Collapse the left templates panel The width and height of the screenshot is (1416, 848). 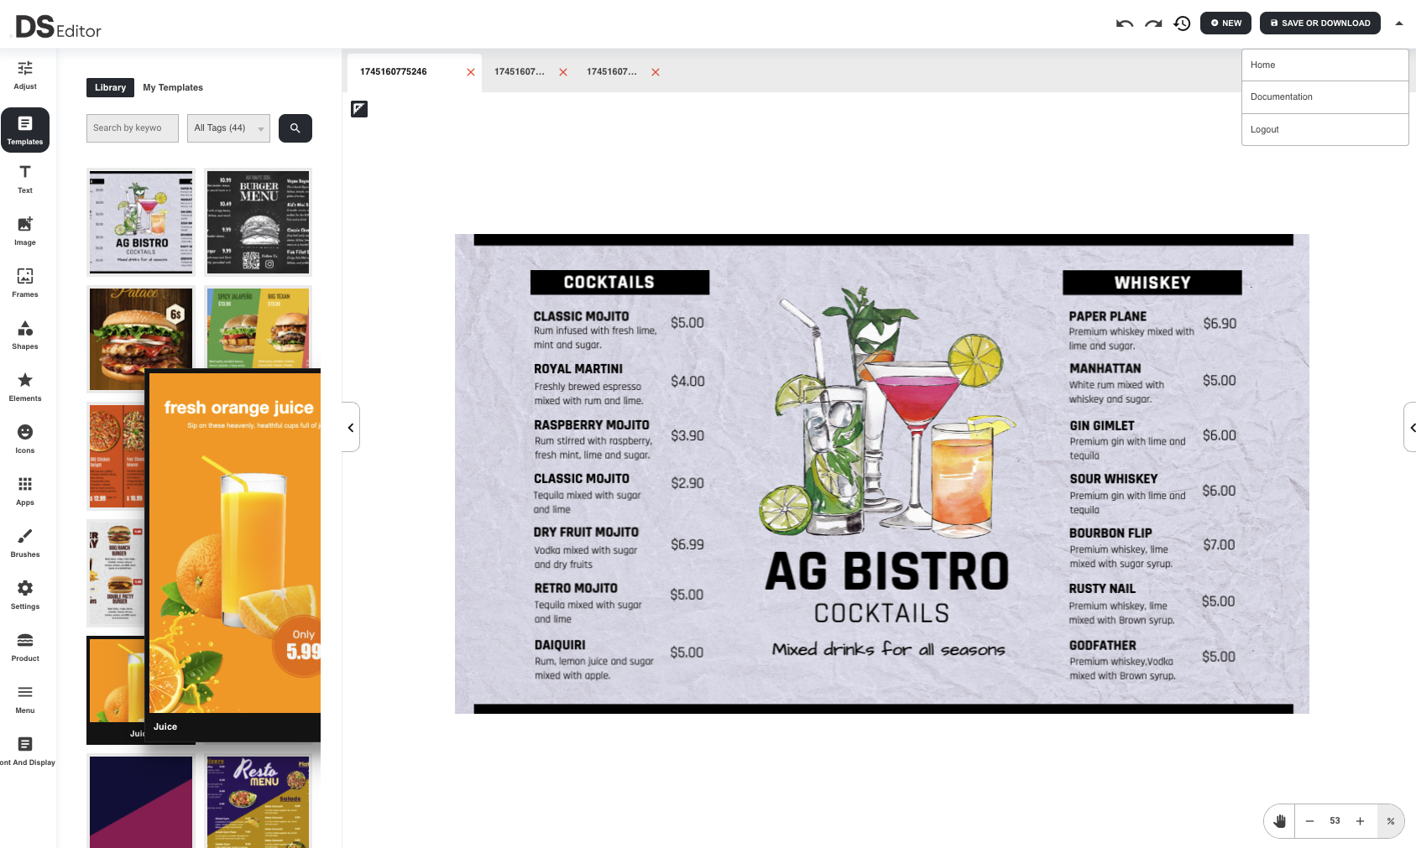pos(351,427)
